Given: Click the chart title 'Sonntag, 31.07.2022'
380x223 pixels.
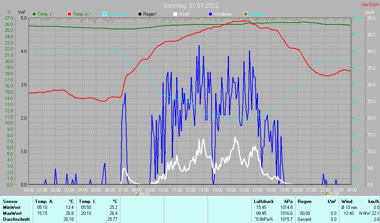Looking at the screenshot, I should (191, 6).
